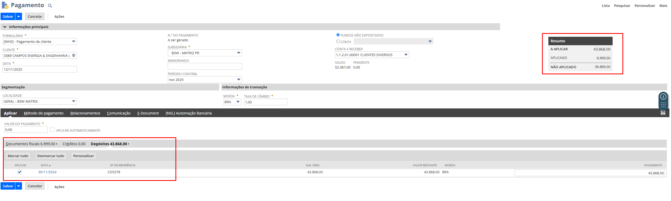The width and height of the screenshot is (671, 201).
Task: Open bottom Salvar button's arrow menu
Action: coord(19,186)
